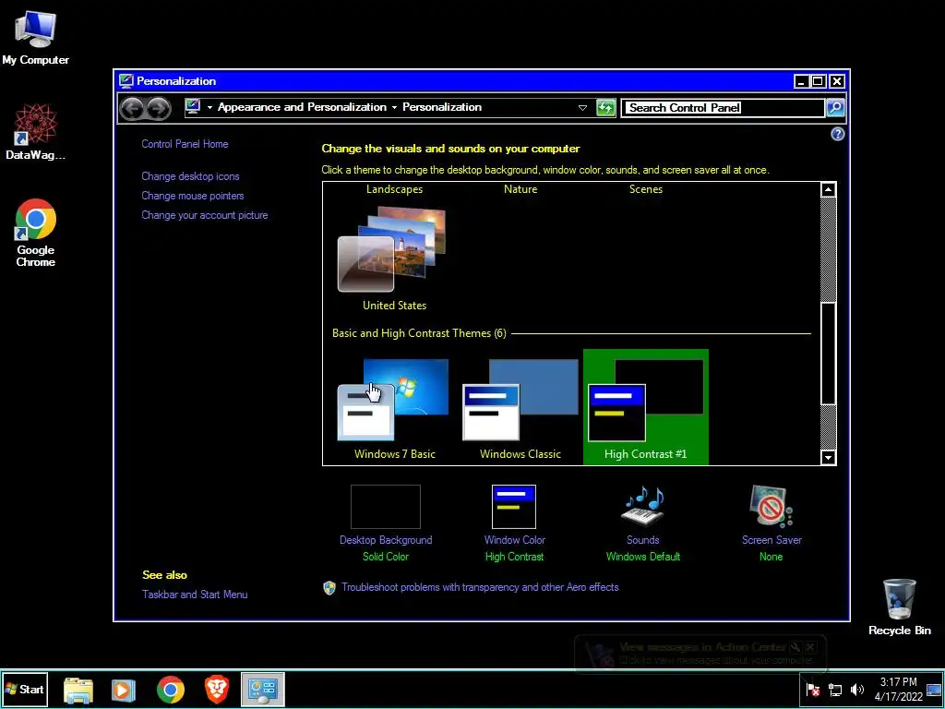Go to Control Panel Home
Viewport: 945px width, 709px height.
tap(185, 143)
